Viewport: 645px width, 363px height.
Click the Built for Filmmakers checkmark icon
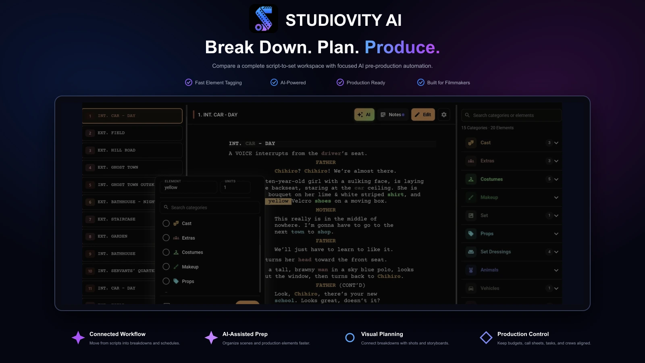[x=421, y=82]
